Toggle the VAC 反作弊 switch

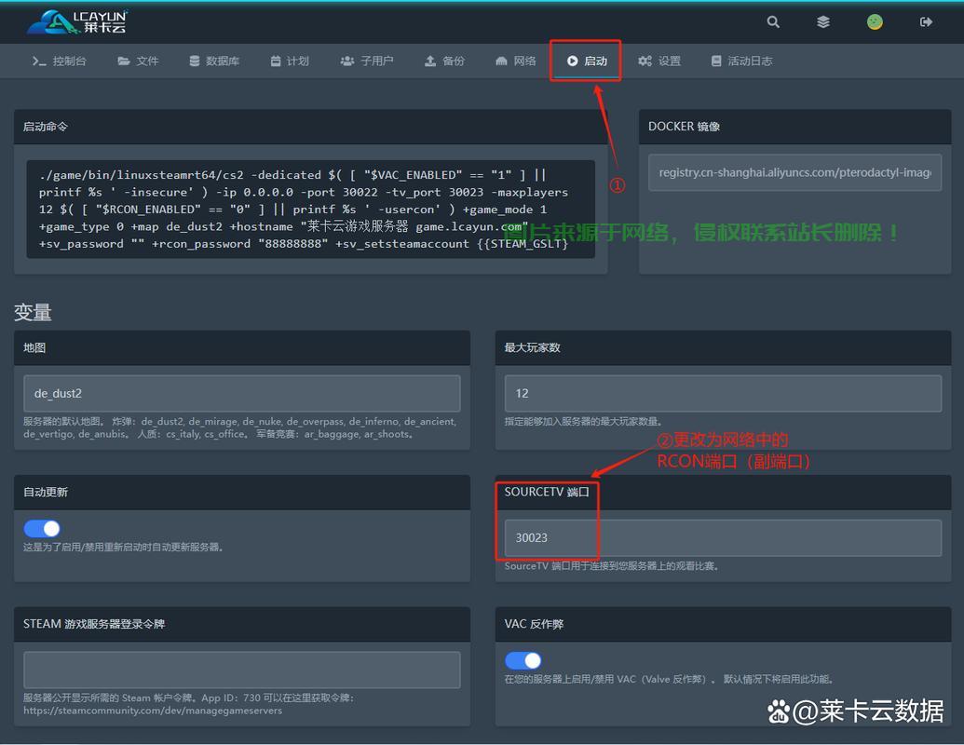coord(523,660)
